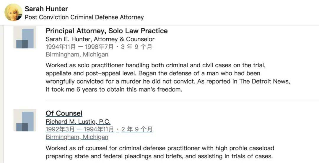Click the 1994年11月 – 1998年7月 date range
The width and height of the screenshot is (319, 163).
[x=80, y=47]
